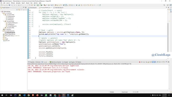172x97 pixels.
Task: Maximize the Project Explorer panel
Action: 26,8
